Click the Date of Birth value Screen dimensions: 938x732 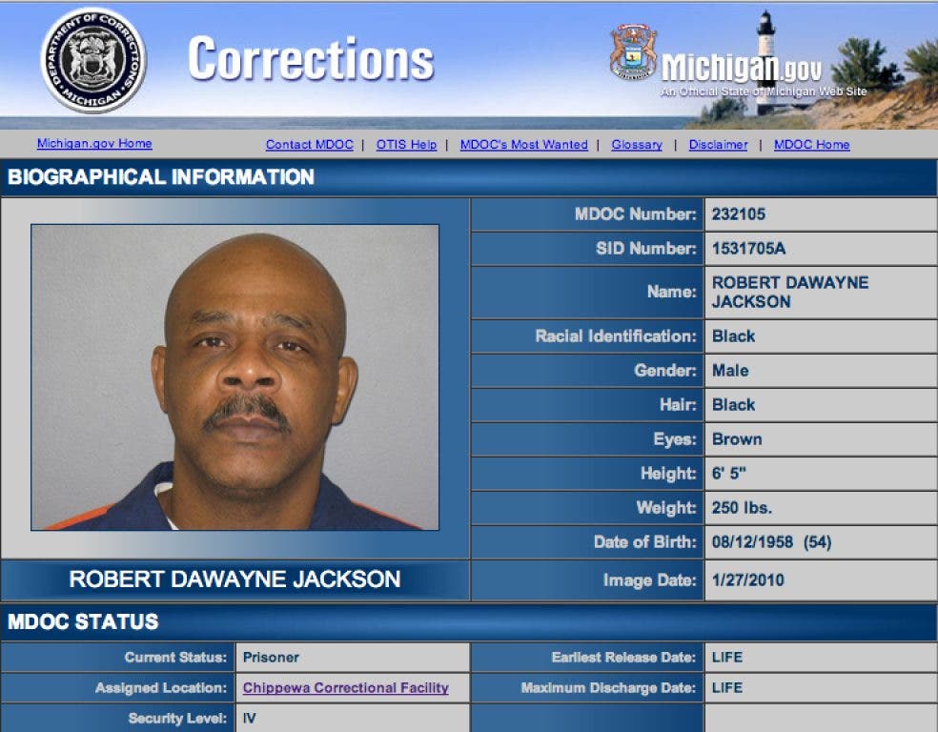point(772,541)
